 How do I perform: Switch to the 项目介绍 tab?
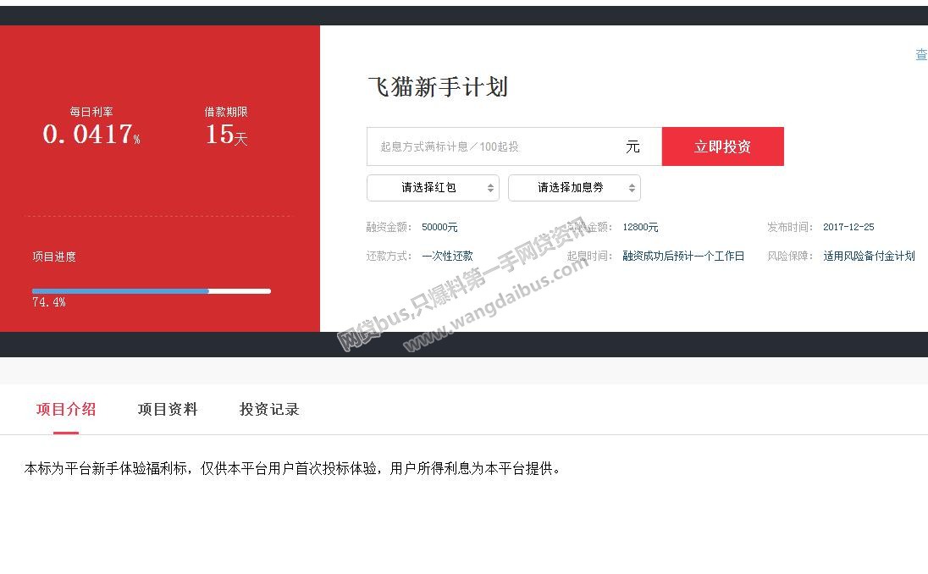66,410
